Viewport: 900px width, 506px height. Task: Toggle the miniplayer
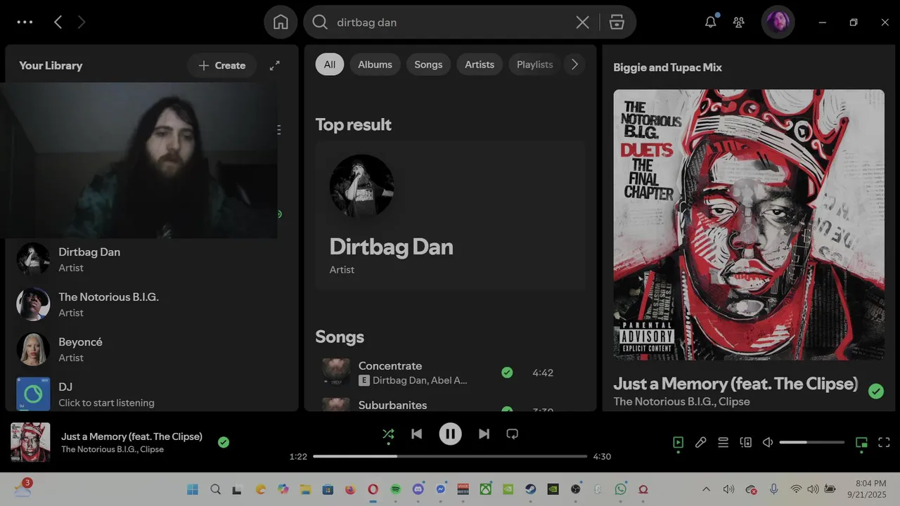861,443
